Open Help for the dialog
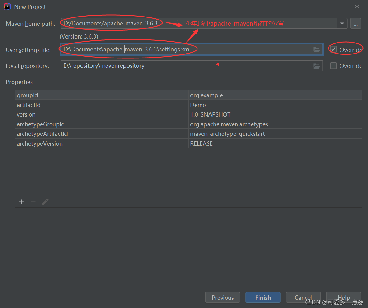Screen dimensions: 368x308 click(x=344, y=298)
